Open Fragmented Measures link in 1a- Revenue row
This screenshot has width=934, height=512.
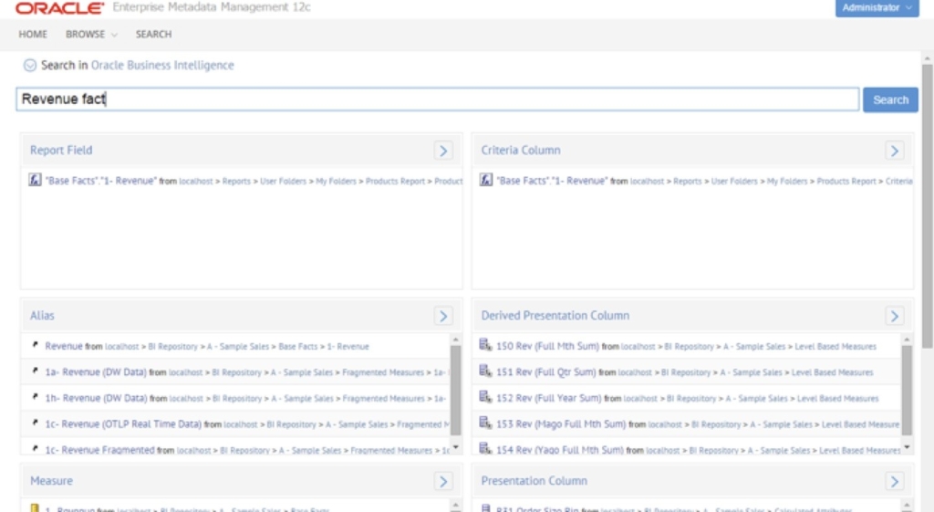pos(383,372)
